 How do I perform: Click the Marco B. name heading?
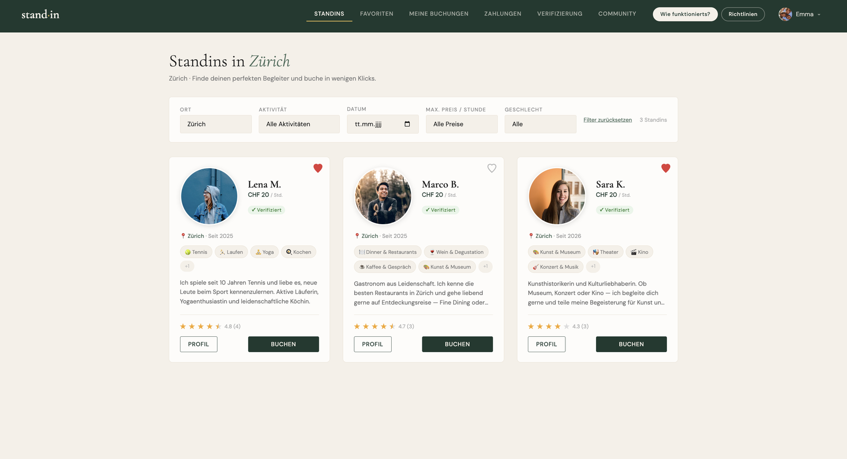(440, 185)
